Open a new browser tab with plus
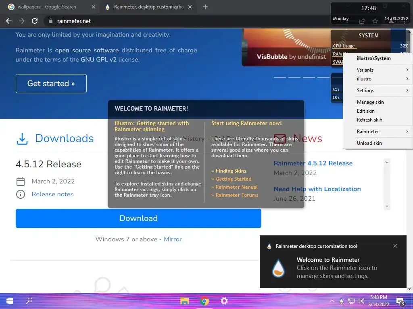 pos(205,7)
